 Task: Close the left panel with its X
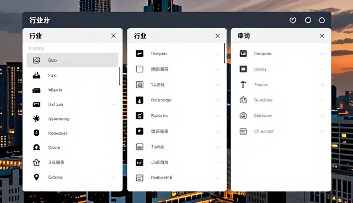(x=114, y=36)
